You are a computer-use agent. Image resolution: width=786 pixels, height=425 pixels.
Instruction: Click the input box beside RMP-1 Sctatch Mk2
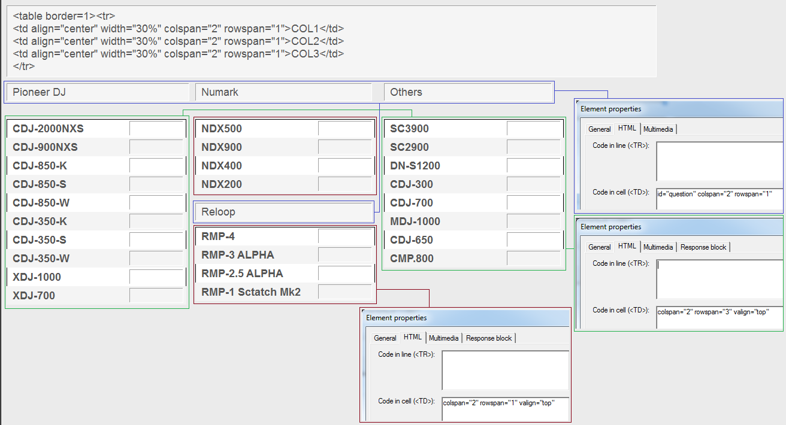pyautogui.click(x=346, y=292)
